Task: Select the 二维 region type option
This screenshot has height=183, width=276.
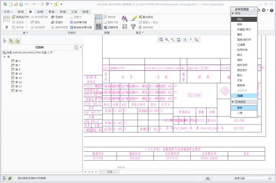Action: [244, 113]
